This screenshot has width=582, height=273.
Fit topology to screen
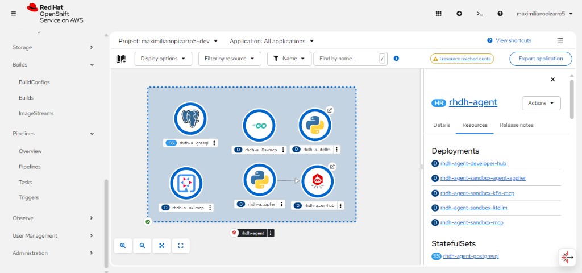(162, 246)
